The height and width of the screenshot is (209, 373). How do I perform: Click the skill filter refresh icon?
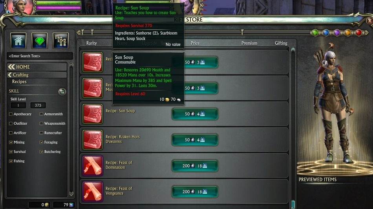pyautogui.click(x=62, y=91)
